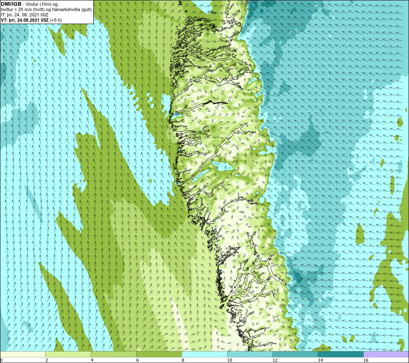Viewport: 409px width, 363px height.
Task: Click the '16' scale label
Action: click(366, 361)
